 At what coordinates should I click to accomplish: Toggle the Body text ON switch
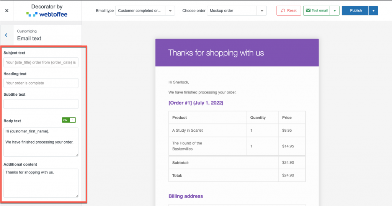click(x=69, y=120)
